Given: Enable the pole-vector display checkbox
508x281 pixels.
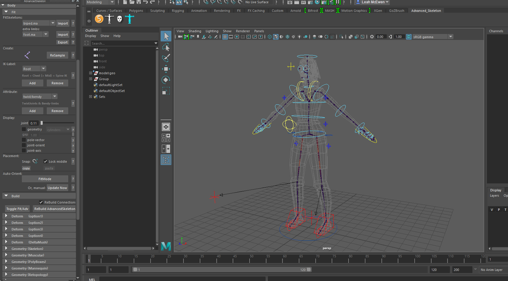Looking at the screenshot, I should click(x=24, y=140).
